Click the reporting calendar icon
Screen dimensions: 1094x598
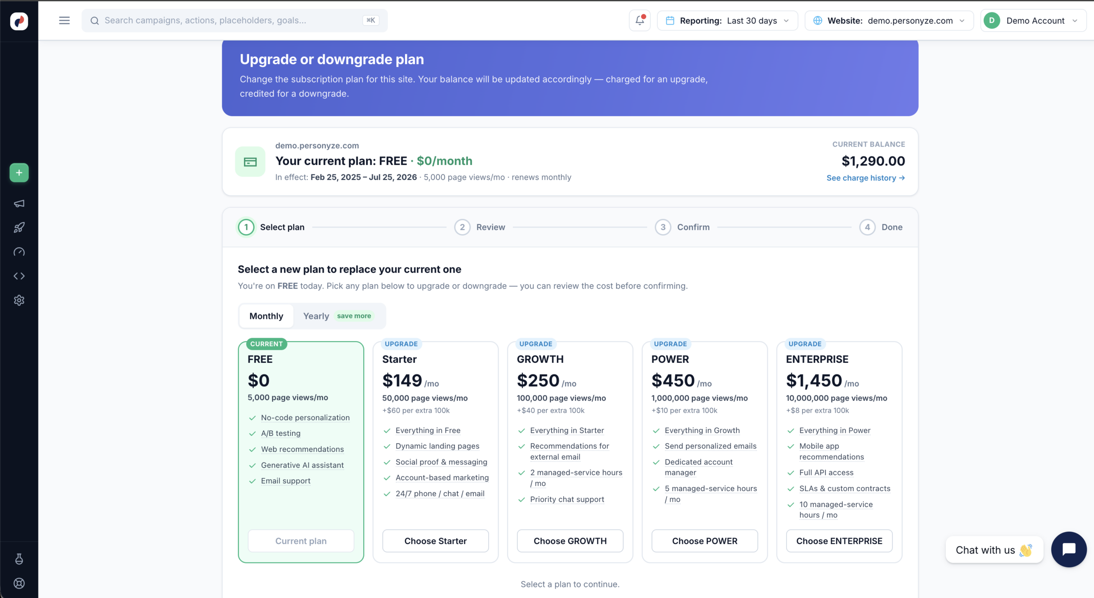pos(670,21)
